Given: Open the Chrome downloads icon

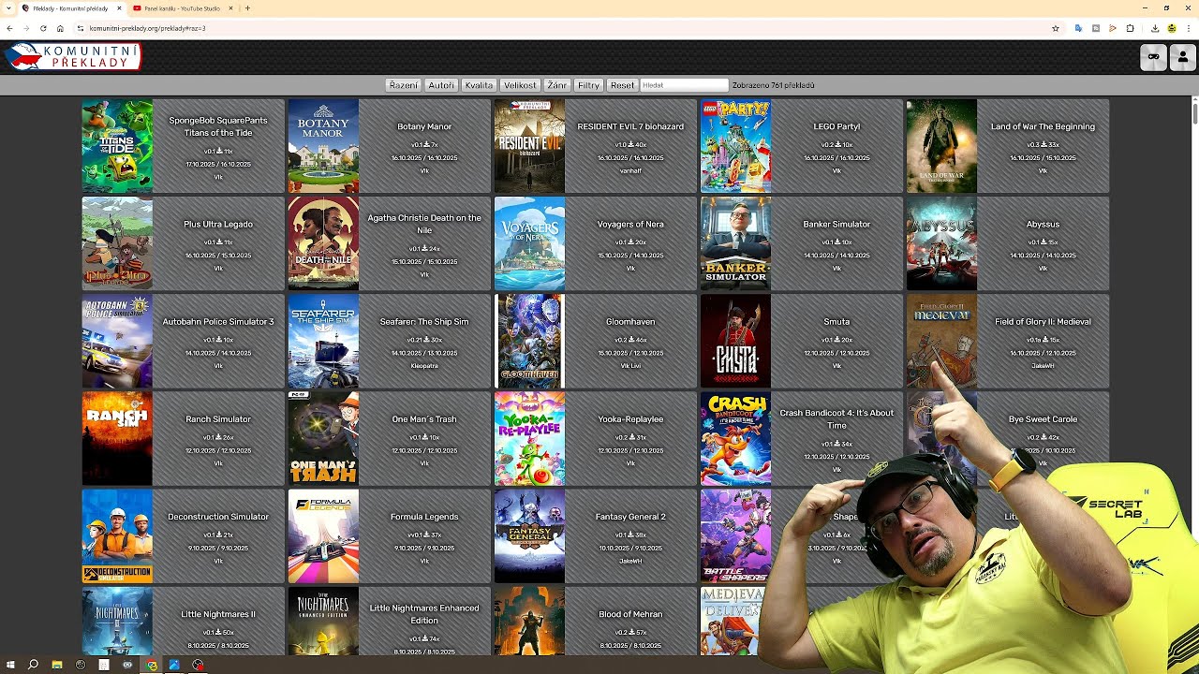Looking at the screenshot, I should tap(1155, 28).
